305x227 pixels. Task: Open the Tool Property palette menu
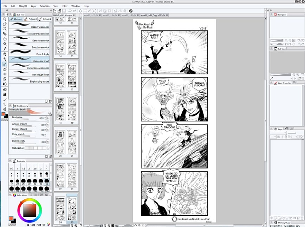(x=11, y=106)
